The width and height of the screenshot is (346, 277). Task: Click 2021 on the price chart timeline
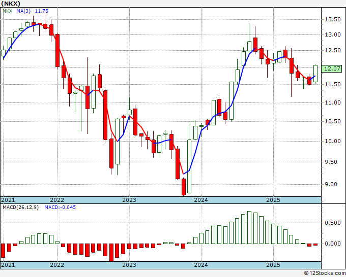point(8,200)
